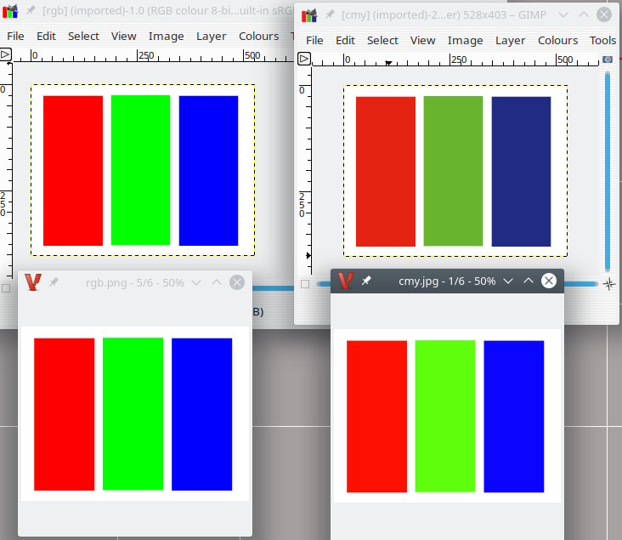
Task: Open Layer menu in rgb GIMP window
Action: (x=211, y=36)
